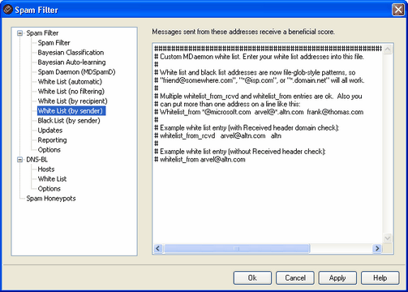This screenshot has height=292, width=408.
Task: Open the Updates item
Action: coord(50,131)
